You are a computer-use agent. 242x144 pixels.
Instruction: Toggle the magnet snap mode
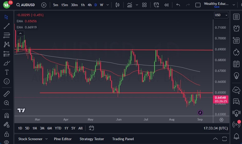click(7, 115)
